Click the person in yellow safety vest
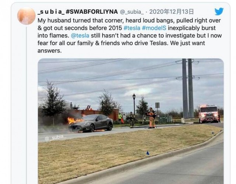Image resolution: width=236 pixels, height=184 pixels. tap(120, 117)
